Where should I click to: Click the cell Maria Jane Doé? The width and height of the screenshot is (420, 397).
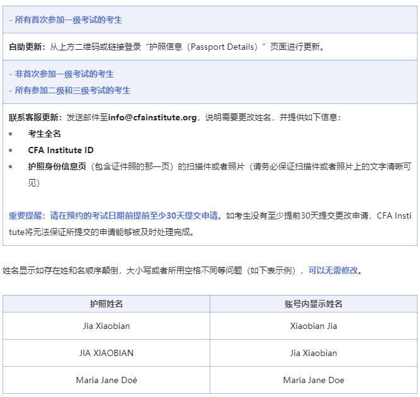click(106, 380)
